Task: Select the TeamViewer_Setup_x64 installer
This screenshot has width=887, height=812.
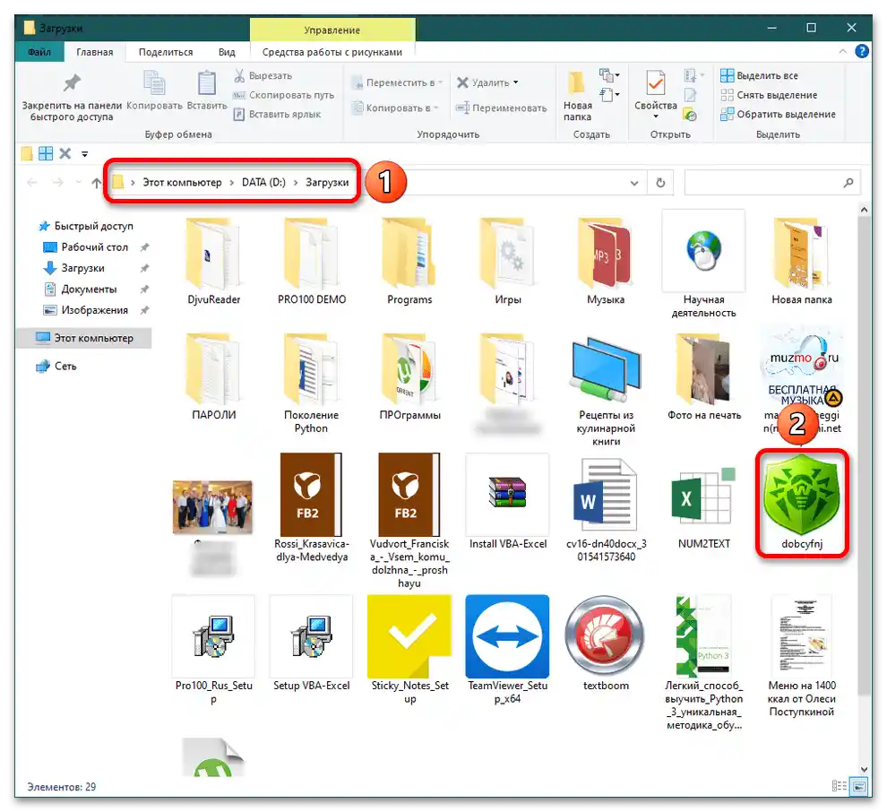Action: pyautogui.click(x=507, y=650)
